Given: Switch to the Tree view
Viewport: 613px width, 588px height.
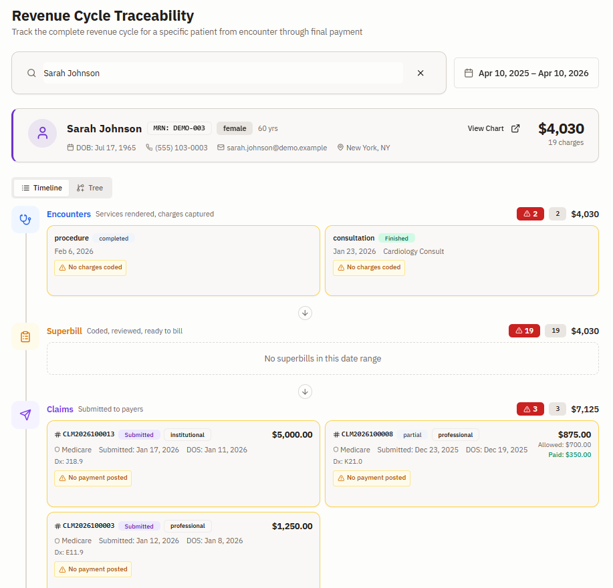Looking at the screenshot, I should pos(90,188).
